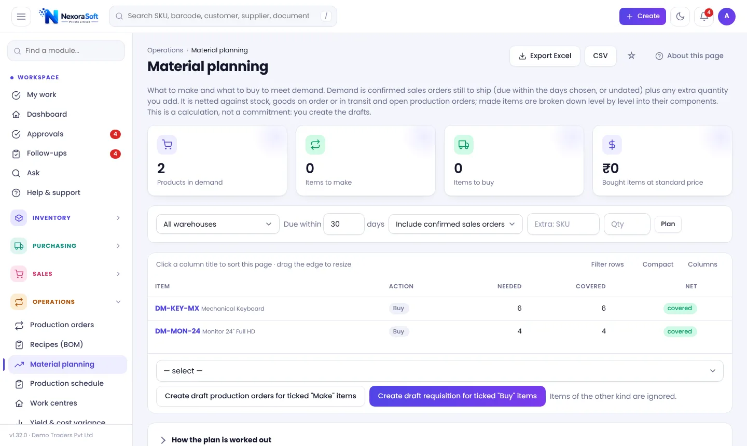
Task: Open the select dropdown below the table
Action: click(x=440, y=371)
